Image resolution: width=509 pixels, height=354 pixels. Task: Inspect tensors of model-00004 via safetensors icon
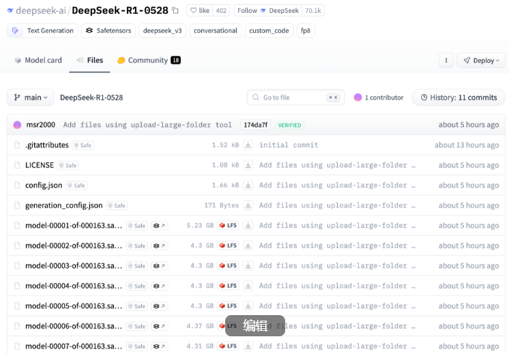coord(159,286)
